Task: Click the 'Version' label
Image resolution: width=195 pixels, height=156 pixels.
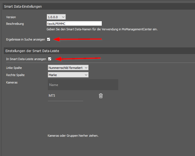Action: tap(11, 17)
